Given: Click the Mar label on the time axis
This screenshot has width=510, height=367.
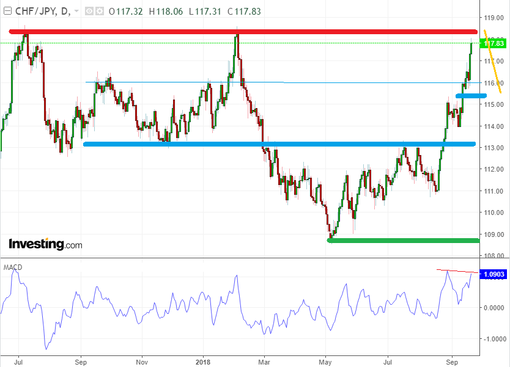Looking at the screenshot, I should [x=264, y=362].
